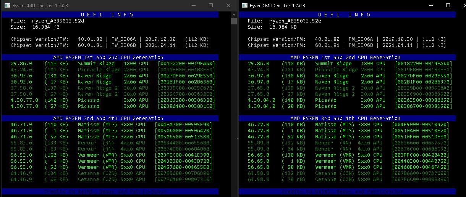Click the left window's scrollbar up arrow
This screenshot has width=466, height=197.
pyautogui.click(x=234, y=14)
